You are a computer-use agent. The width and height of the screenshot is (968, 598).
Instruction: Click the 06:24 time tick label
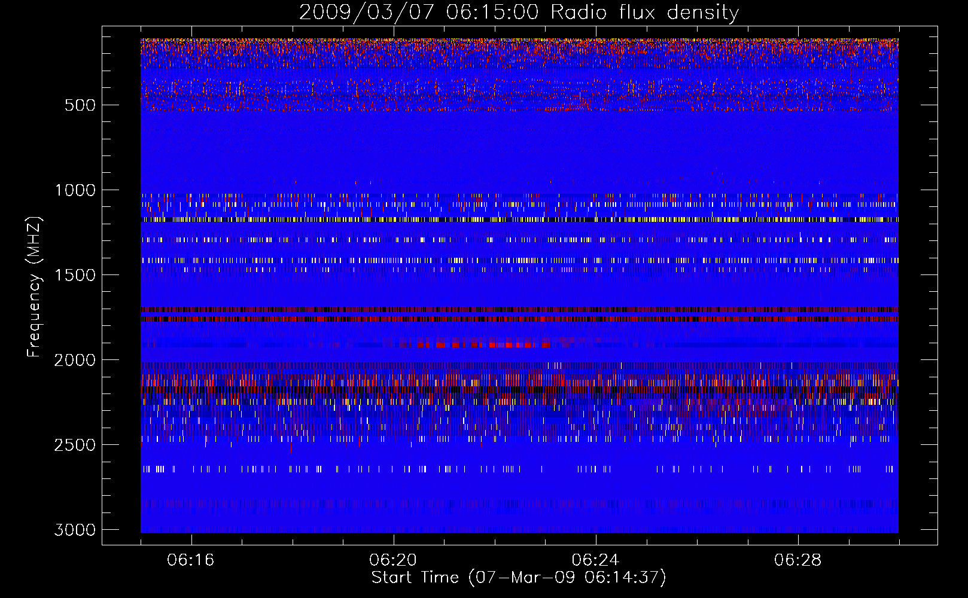tap(595, 560)
